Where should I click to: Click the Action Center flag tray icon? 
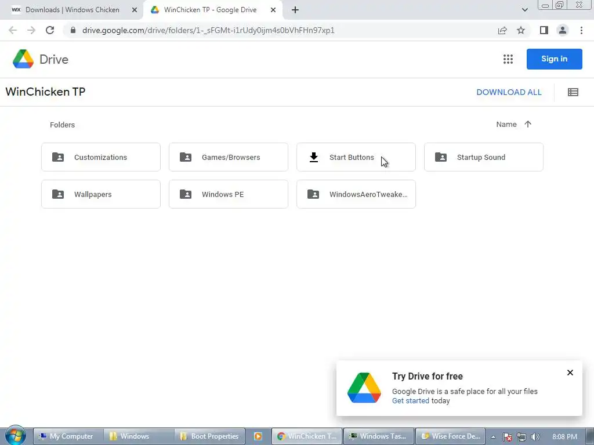(x=507, y=437)
